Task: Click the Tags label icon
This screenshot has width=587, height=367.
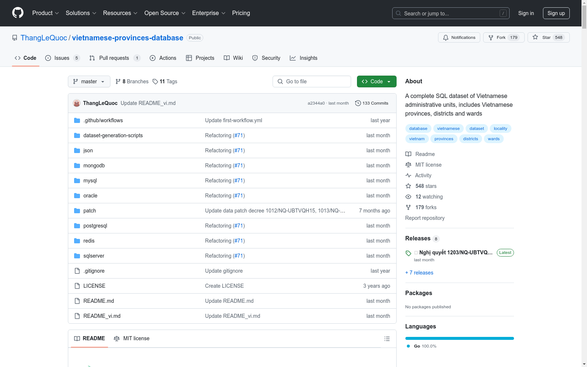Action: click(155, 81)
